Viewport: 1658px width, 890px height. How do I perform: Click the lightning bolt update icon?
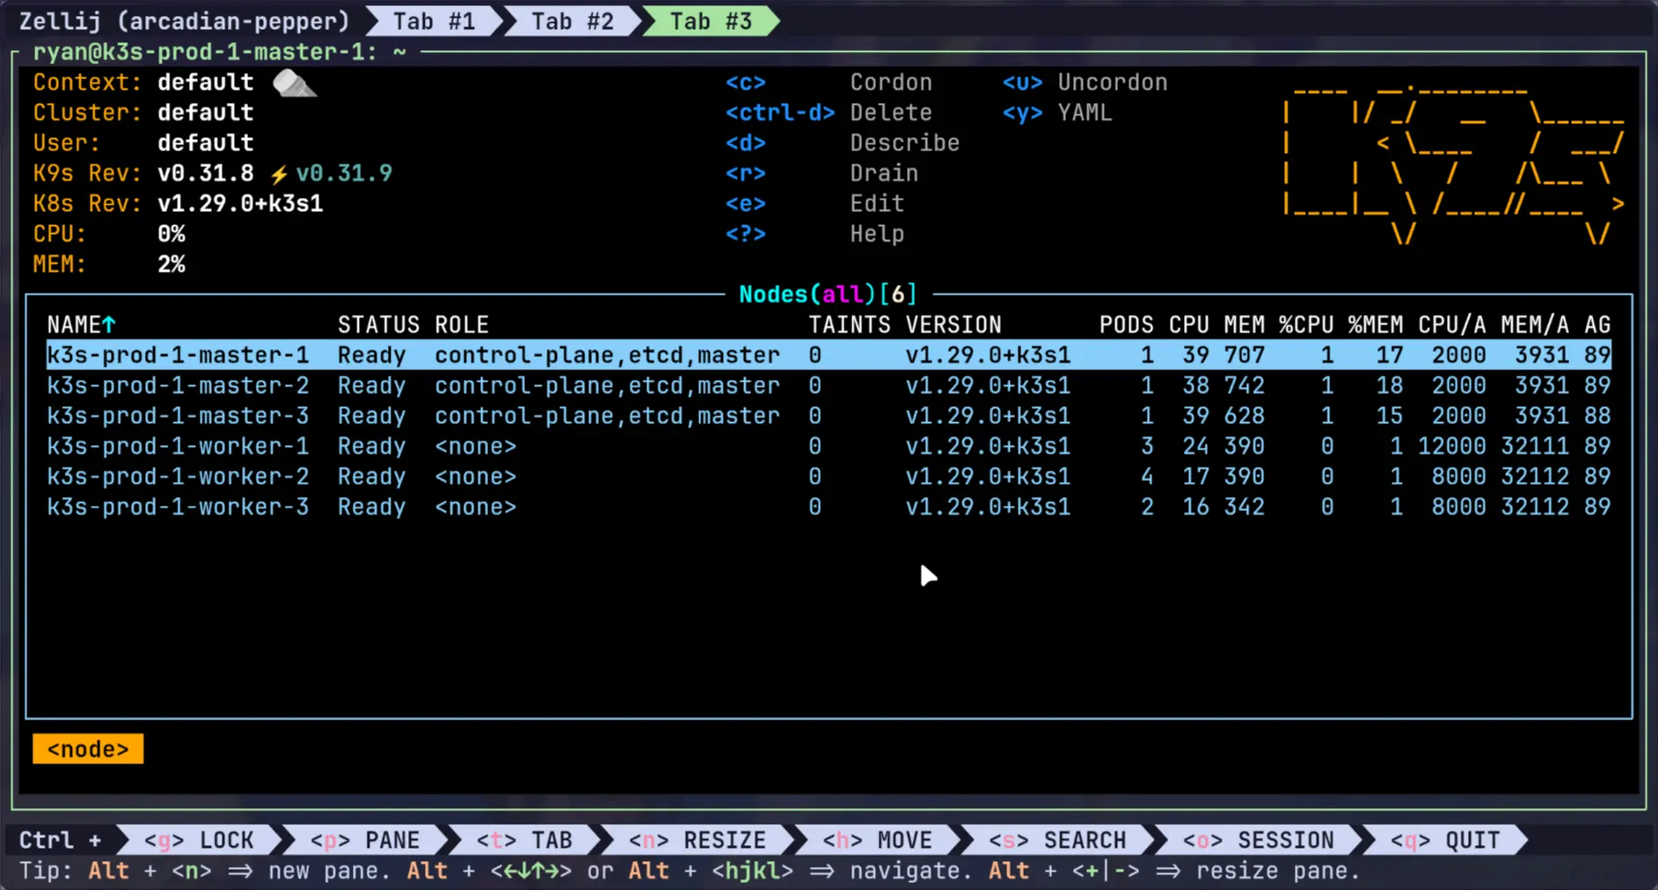[279, 174]
